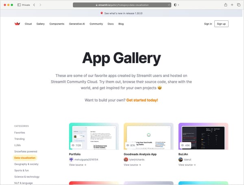This screenshot has width=244, height=185.
Task: Click mehulgupta2016154 avatar icon
Action: coord(71,159)
